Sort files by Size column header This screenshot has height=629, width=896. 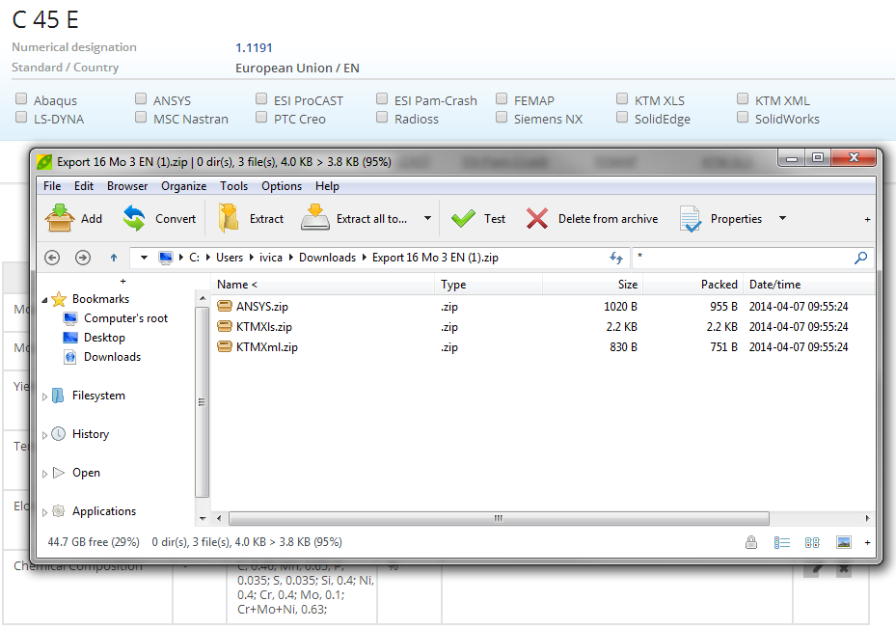click(x=592, y=285)
